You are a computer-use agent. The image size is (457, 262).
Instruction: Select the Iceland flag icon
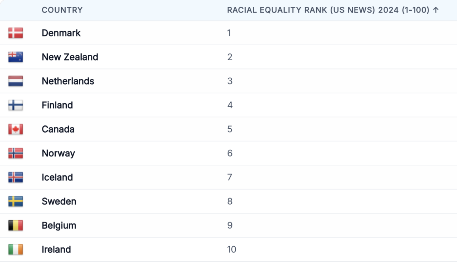(16, 177)
